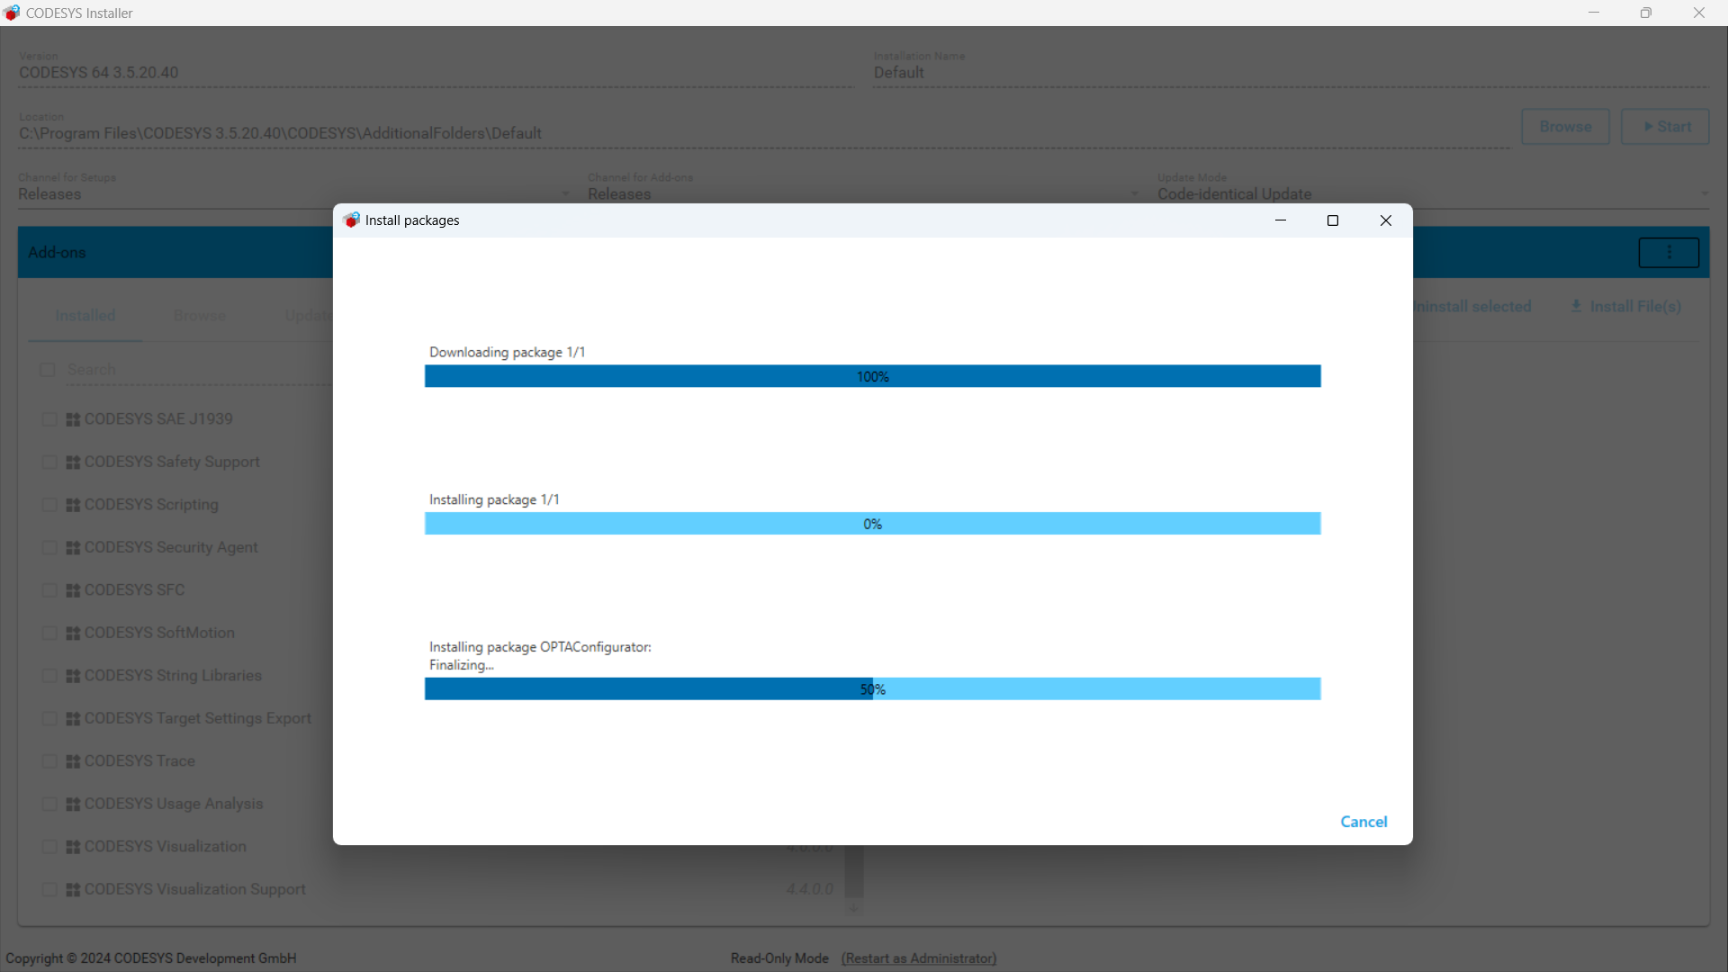Cancel the package installation

click(x=1363, y=822)
